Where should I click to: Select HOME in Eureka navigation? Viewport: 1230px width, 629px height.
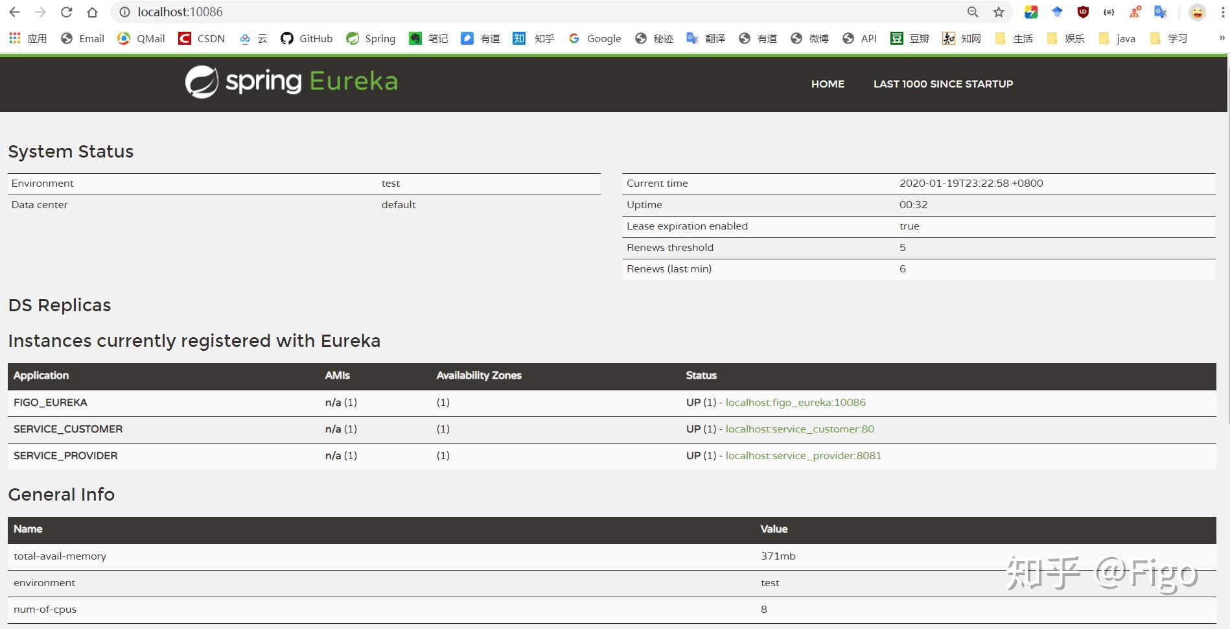828,84
